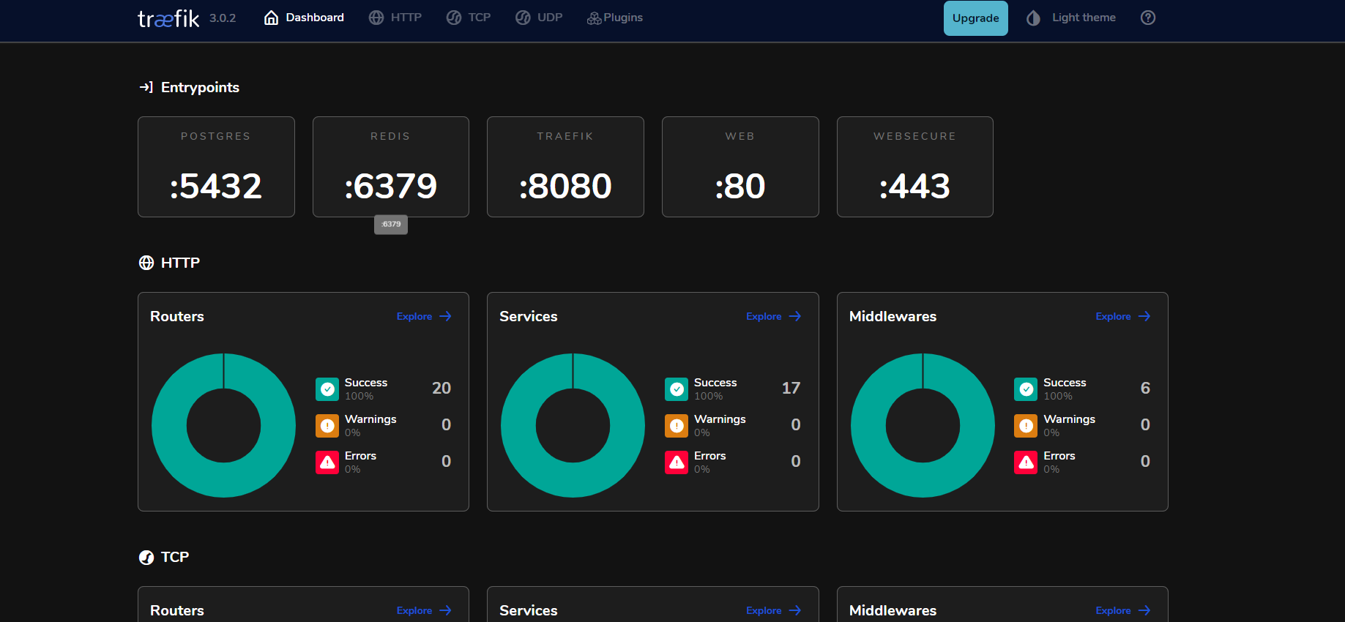The image size is (1345, 622).
Task: Click the Traefik logo
Action: pyautogui.click(x=168, y=18)
